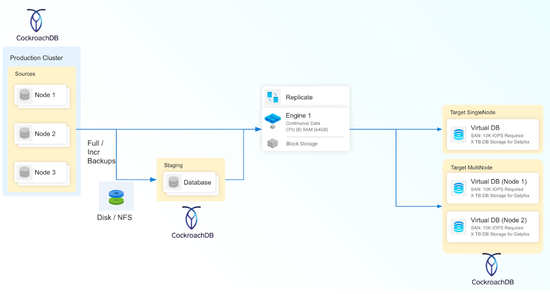Click the Sources group label
The image size is (550, 294).
25,74
